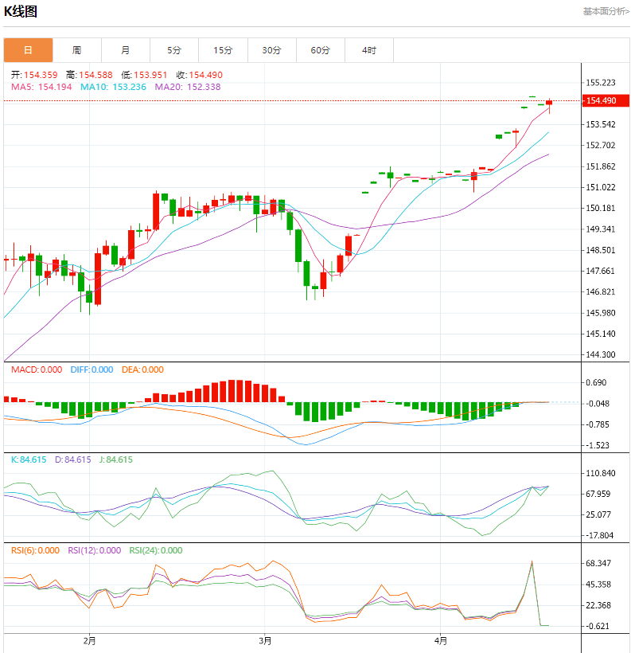Click the RSI(6) indicator legend label
Screen dimensions: 631x653
[35, 550]
